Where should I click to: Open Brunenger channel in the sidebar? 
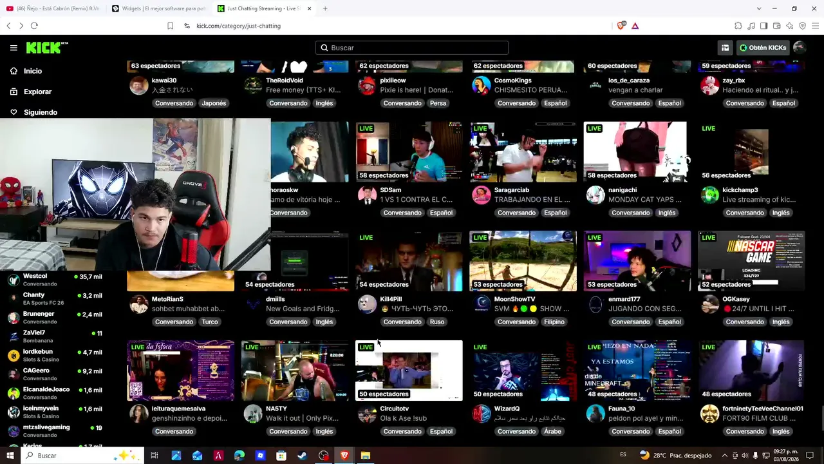click(55, 317)
